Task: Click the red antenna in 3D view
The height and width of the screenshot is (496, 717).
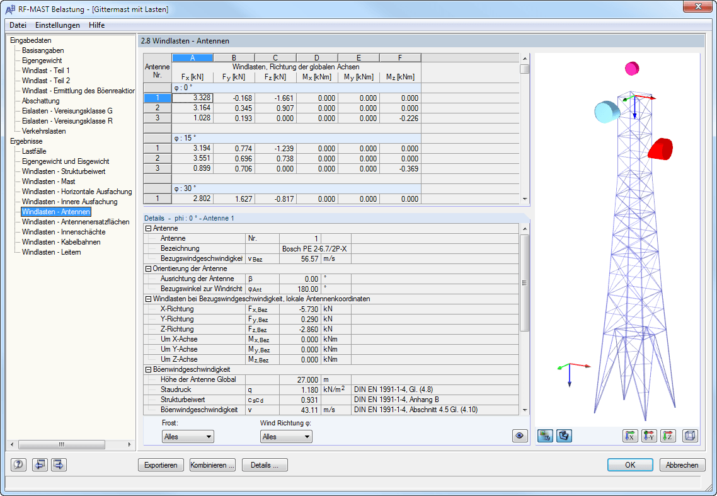Action: click(660, 149)
